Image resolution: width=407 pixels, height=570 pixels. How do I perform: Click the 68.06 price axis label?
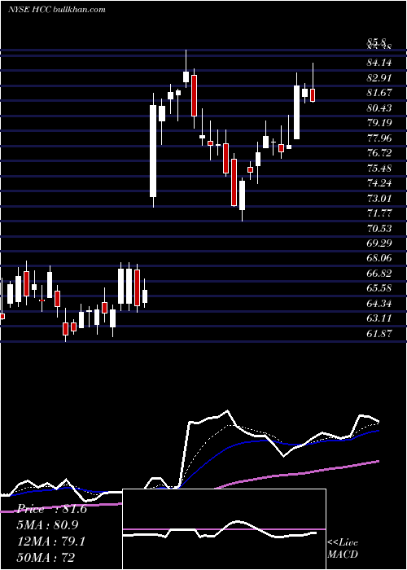tap(379, 258)
